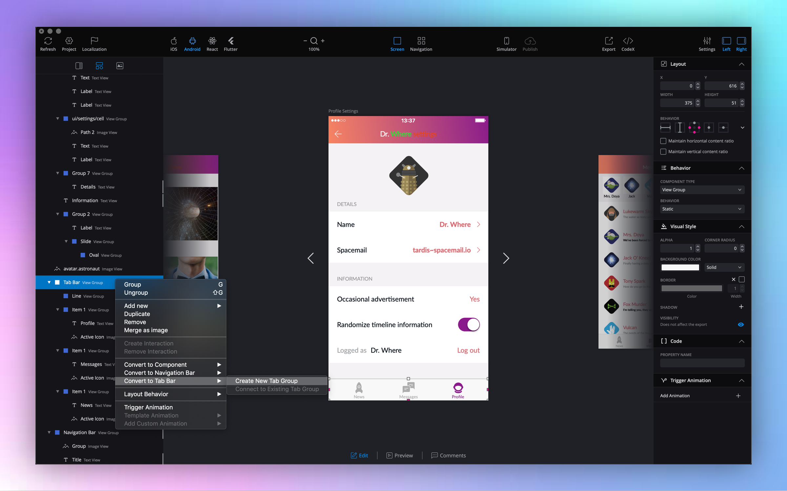The width and height of the screenshot is (787, 491).
Task: Toggle the Left panel
Action: coord(726,41)
